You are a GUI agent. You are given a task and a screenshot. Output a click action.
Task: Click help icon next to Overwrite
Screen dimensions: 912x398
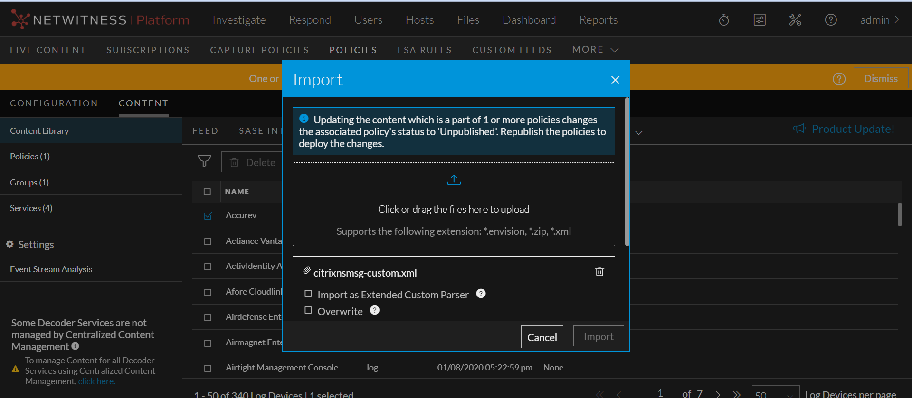click(375, 310)
